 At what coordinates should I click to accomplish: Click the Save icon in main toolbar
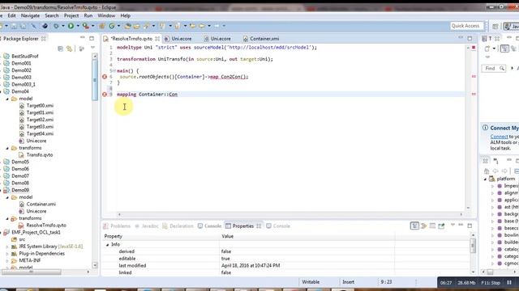(x=14, y=26)
